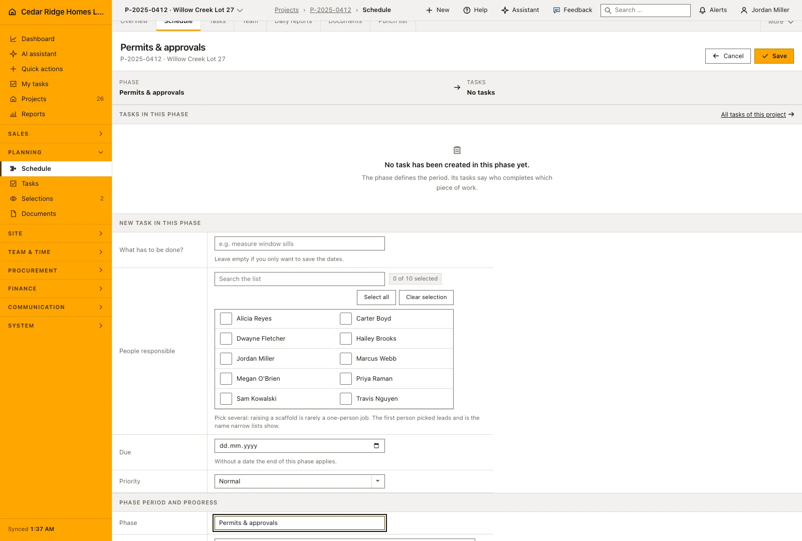Click the Help question mark icon

[x=467, y=10]
